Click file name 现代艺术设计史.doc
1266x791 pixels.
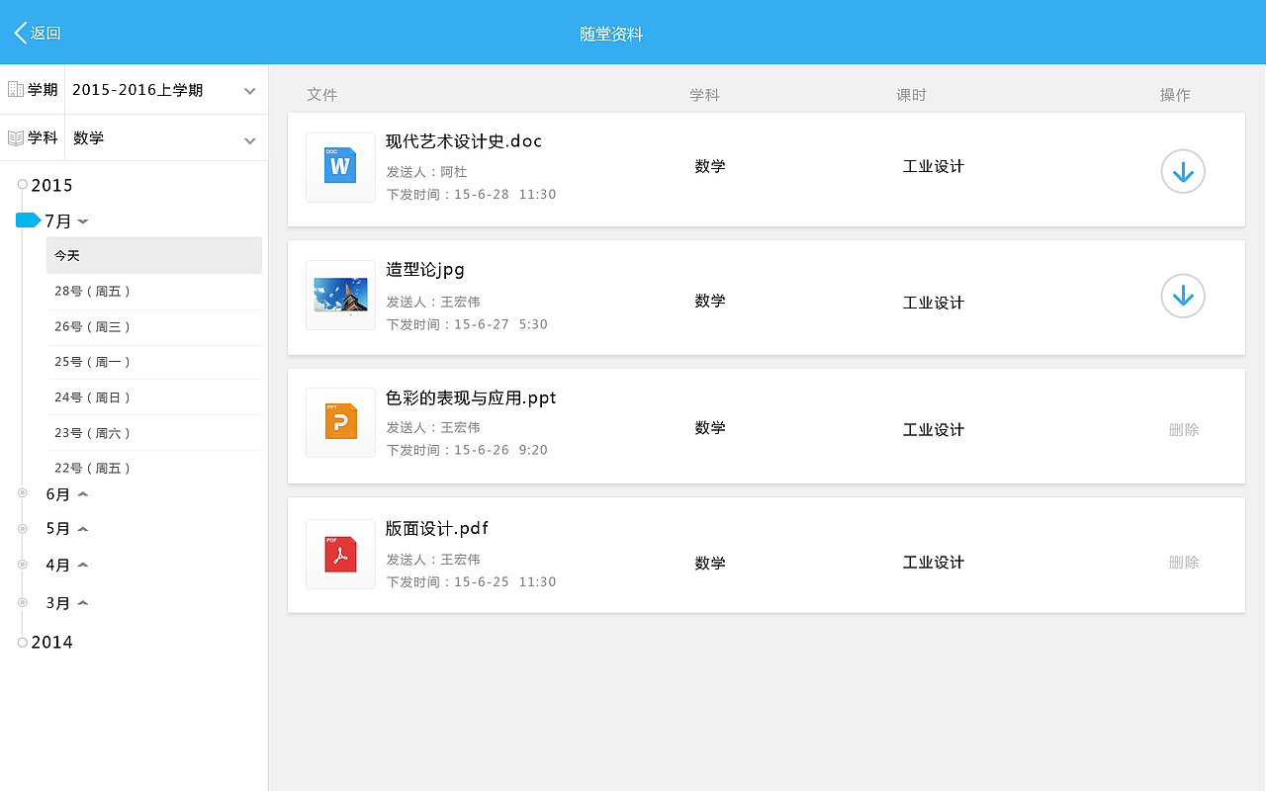click(x=464, y=141)
